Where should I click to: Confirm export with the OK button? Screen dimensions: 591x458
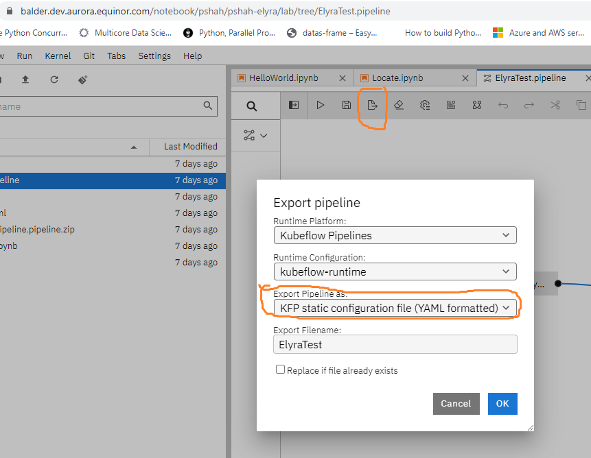(502, 403)
